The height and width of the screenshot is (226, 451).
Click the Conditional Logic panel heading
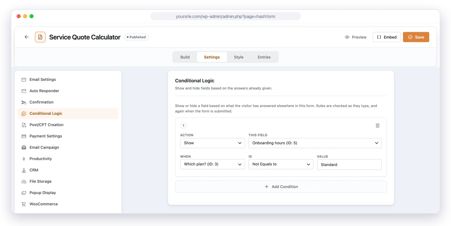(x=195, y=81)
